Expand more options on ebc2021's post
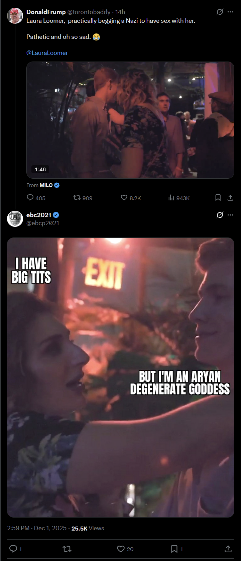Viewport: 241px width, 561px height. [230, 215]
